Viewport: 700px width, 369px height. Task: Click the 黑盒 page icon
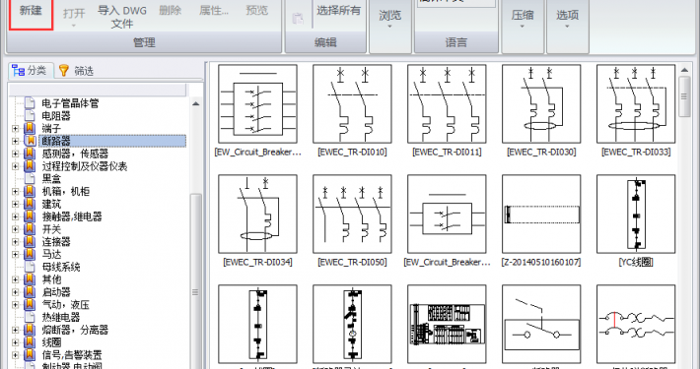point(30,179)
